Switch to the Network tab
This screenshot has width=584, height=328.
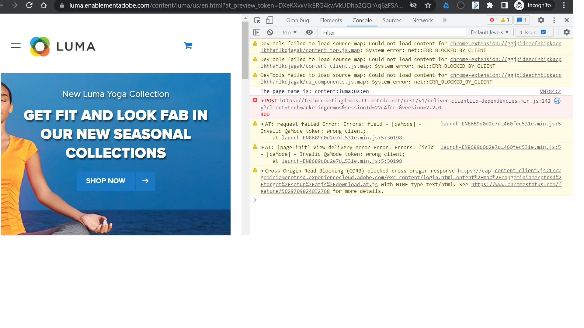422,20
